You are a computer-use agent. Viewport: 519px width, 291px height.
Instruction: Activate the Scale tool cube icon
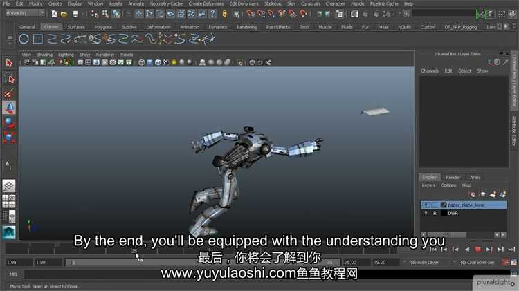[x=9, y=138]
